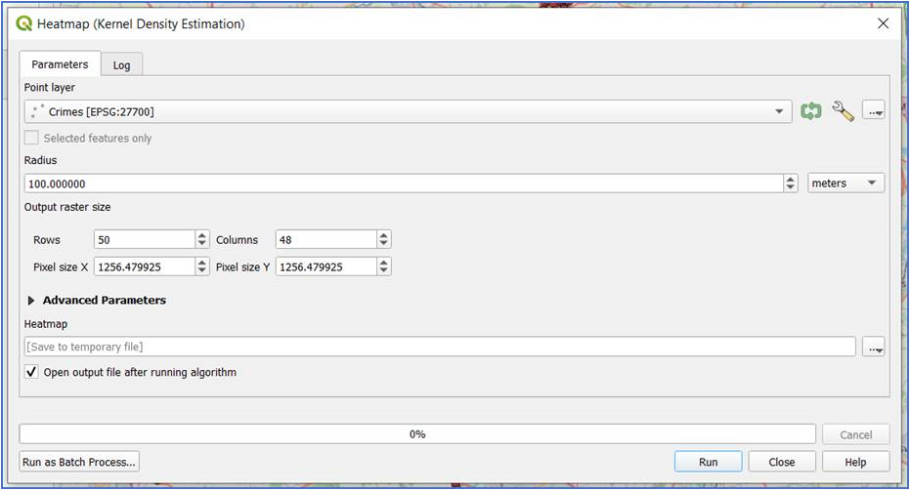The width and height of the screenshot is (910, 492).
Task: Click Run as Batch Process button
Action: click(79, 462)
